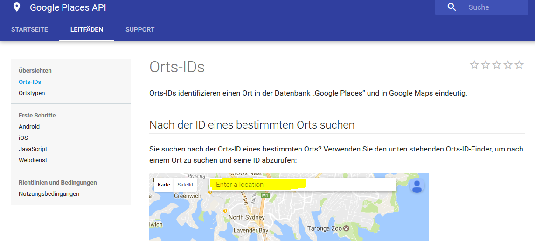Open the Startseite tab
The height and width of the screenshot is (241, 535).
pos(29,30)
